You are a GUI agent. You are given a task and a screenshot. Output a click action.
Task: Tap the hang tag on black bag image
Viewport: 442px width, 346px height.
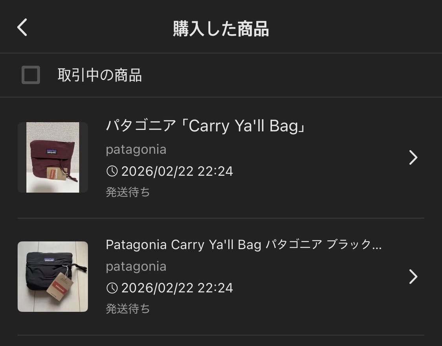[60, 286]
